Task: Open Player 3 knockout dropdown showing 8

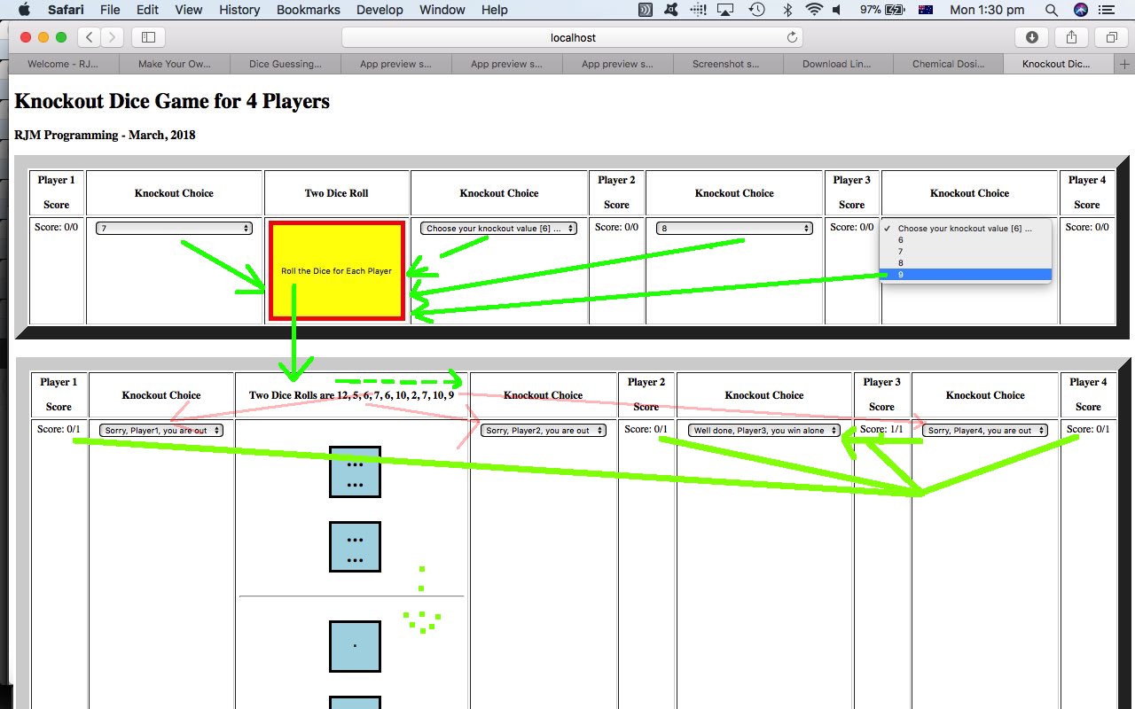Action: [734, 228]
